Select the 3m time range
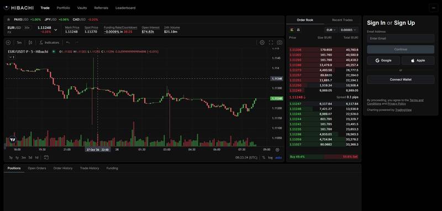Screen dimensions: 442x211 click(x=23, y=157)
